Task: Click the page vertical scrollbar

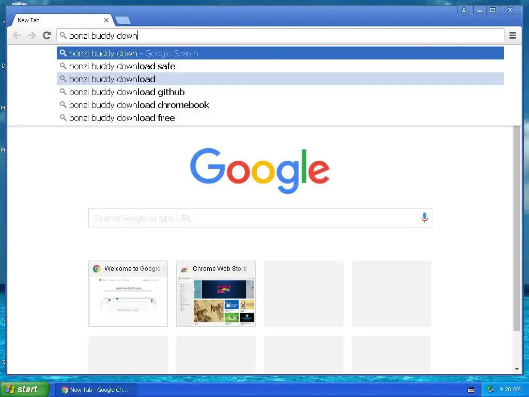Action: click(x=517, y=228)
